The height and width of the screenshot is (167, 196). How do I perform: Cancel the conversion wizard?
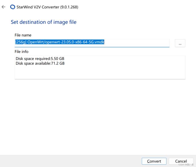(181, 161)
